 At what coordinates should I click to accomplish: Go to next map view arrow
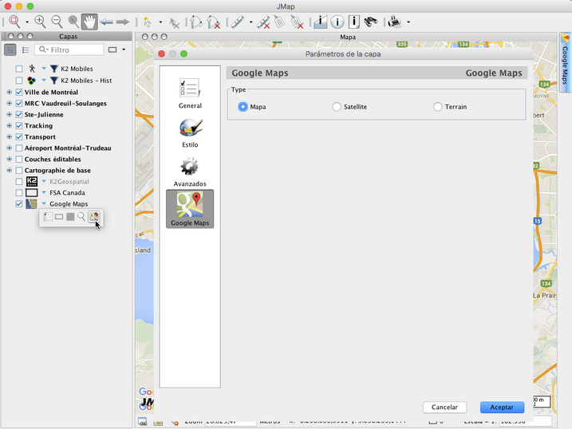click(123, 22)
